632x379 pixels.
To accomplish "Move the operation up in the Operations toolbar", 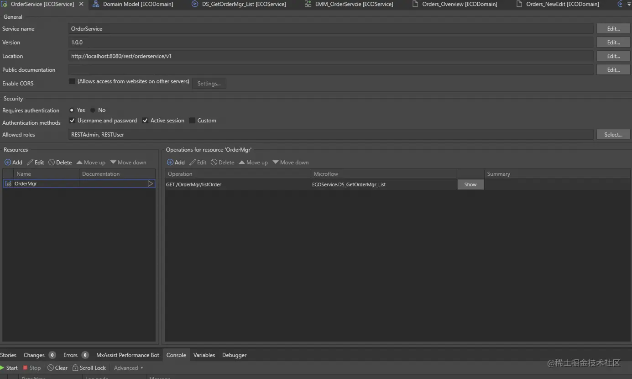I will coord(253,163).
